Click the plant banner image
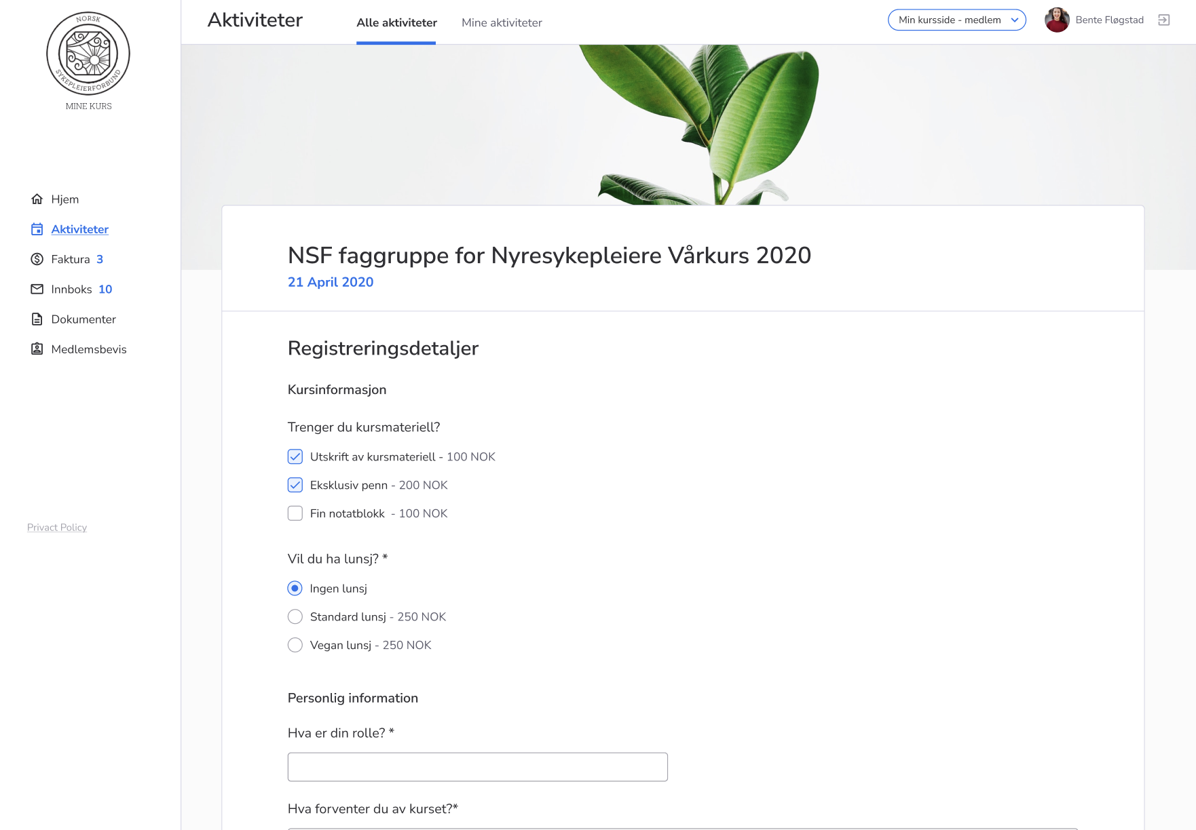The width and height of the screenshot is (1196, 830). (x=688, y=125)
